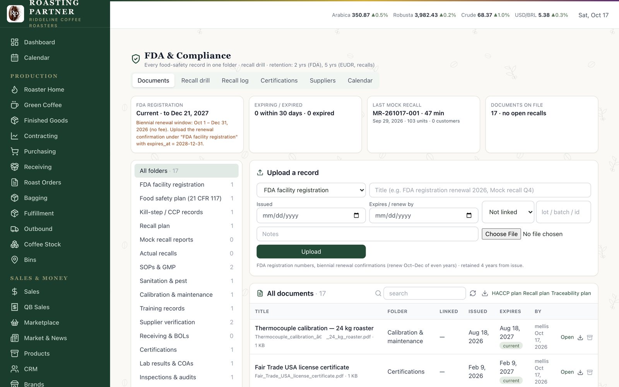Select the Lab results & COAs folder
Image resolution: width=619 pixels, height=387 pixels.
tap(186, 363)
